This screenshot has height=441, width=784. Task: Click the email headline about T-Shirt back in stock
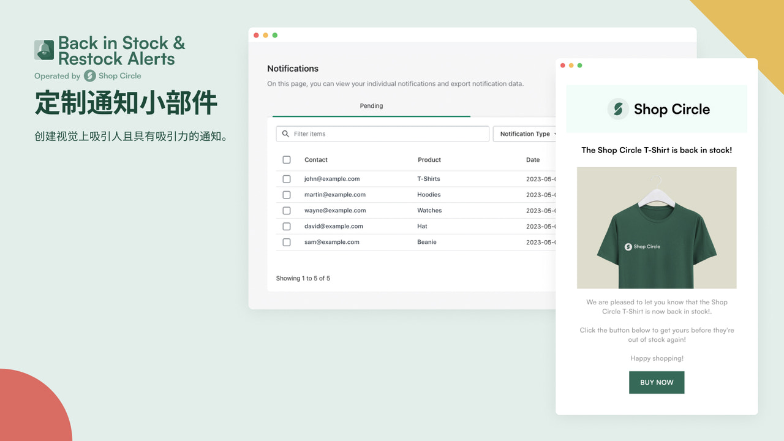click(x=657, y=150)
